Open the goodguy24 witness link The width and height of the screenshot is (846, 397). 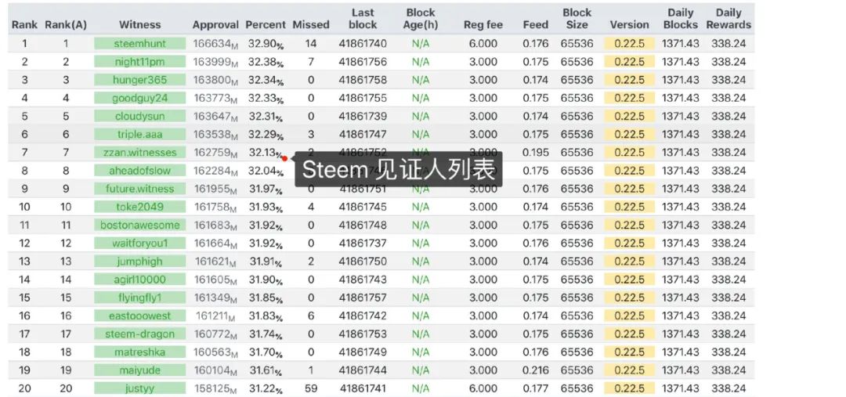[139, 98]
